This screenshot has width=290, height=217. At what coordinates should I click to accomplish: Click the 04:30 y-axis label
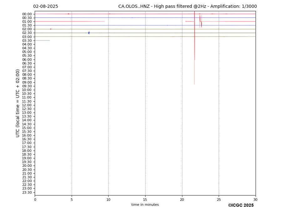tap(27, 48)
